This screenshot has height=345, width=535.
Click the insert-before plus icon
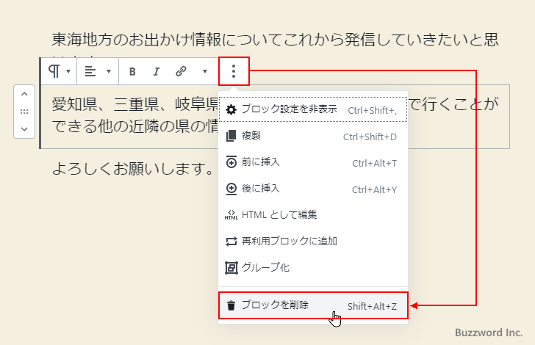(x=231, y=162)
